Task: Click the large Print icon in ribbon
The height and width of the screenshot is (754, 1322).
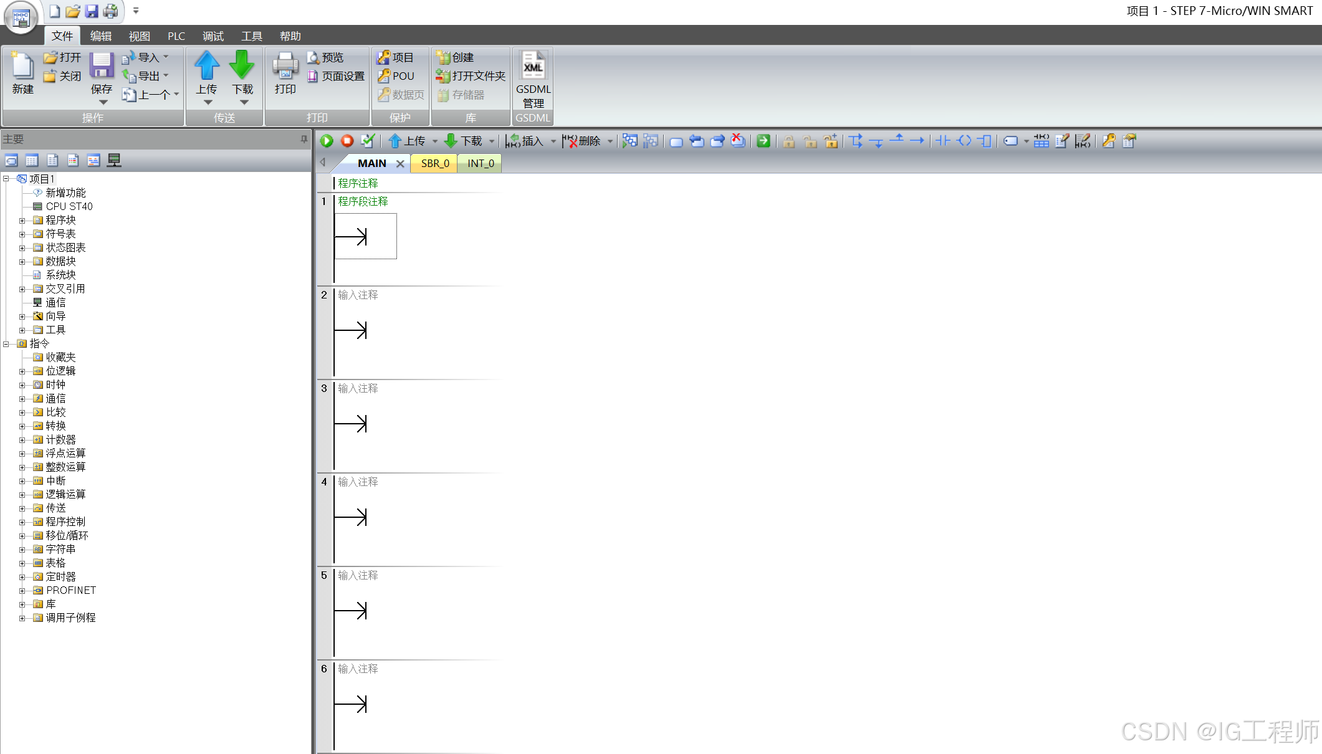Action: click(285, 74)
